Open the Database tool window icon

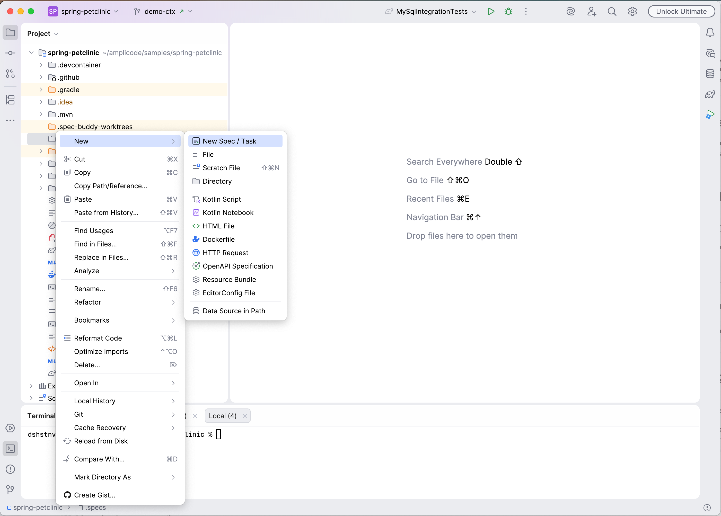(710, 74)
